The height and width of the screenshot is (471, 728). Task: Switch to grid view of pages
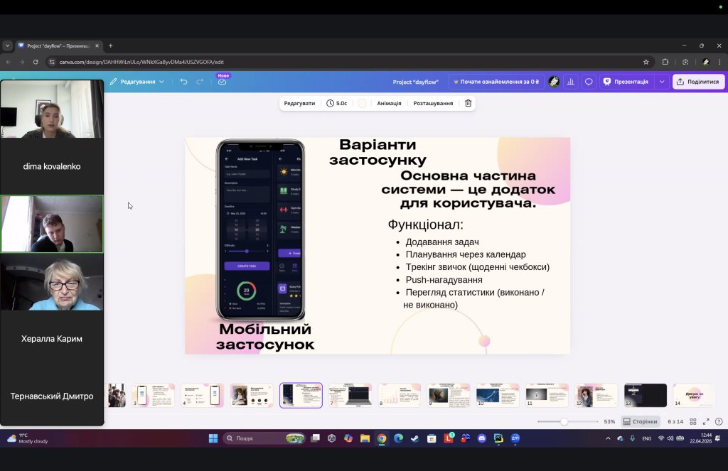tap(692, 421)
